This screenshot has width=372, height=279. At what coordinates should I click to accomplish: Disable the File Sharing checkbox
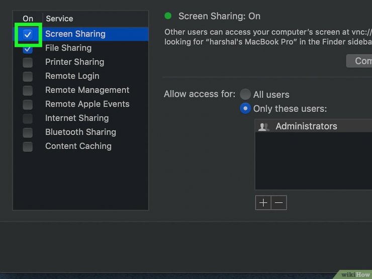(28, 49)
